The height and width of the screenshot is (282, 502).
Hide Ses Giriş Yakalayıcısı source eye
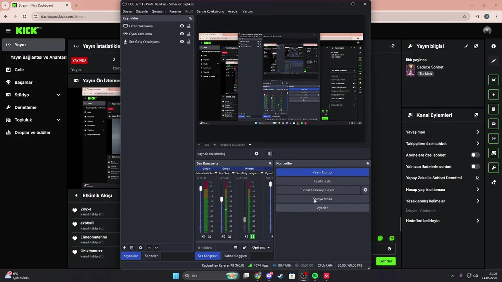coord(182,42)
